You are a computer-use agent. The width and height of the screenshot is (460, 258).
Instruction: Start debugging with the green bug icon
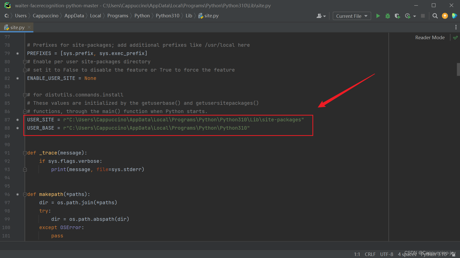388,16
